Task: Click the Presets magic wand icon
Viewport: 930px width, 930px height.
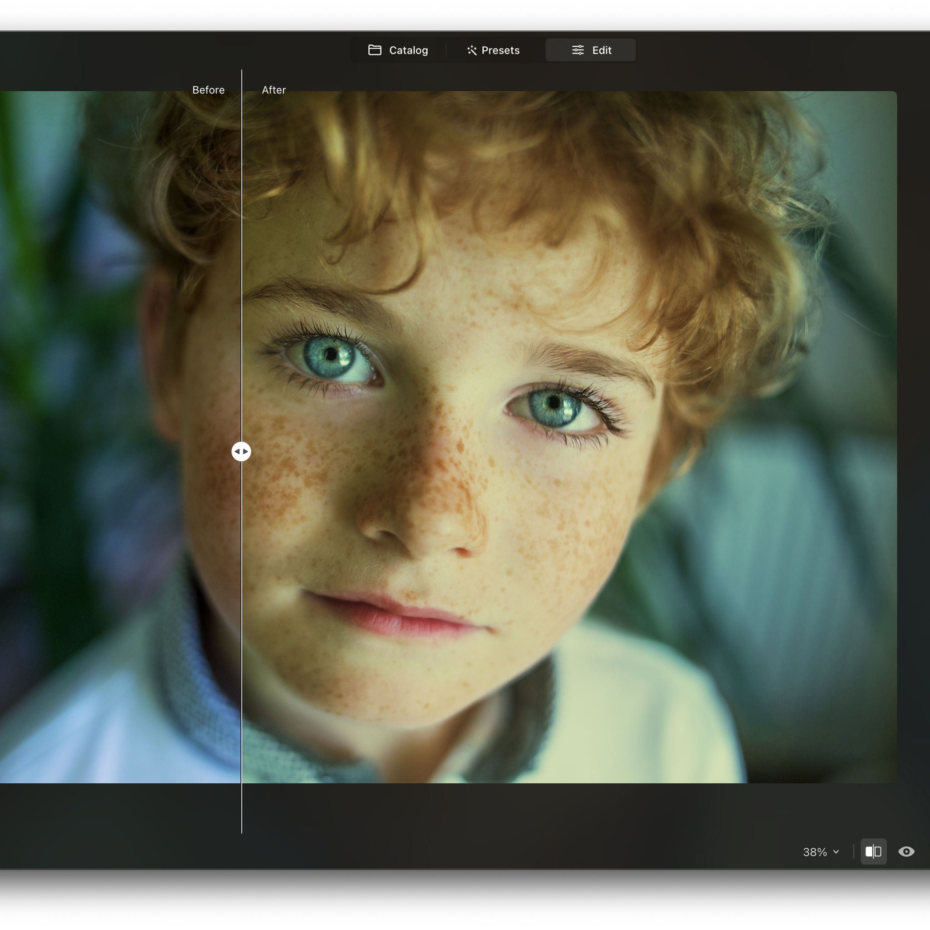Action: click(472, 50)
